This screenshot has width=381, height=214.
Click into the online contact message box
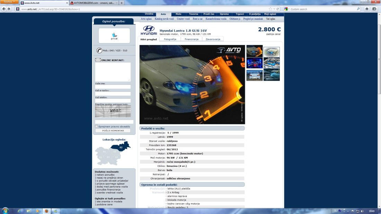click(x=113, y=72)
